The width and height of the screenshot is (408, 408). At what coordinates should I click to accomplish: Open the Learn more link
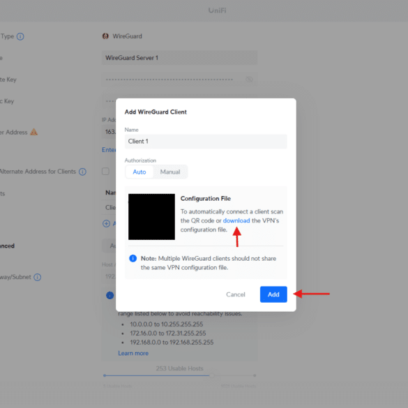(133, 353)
